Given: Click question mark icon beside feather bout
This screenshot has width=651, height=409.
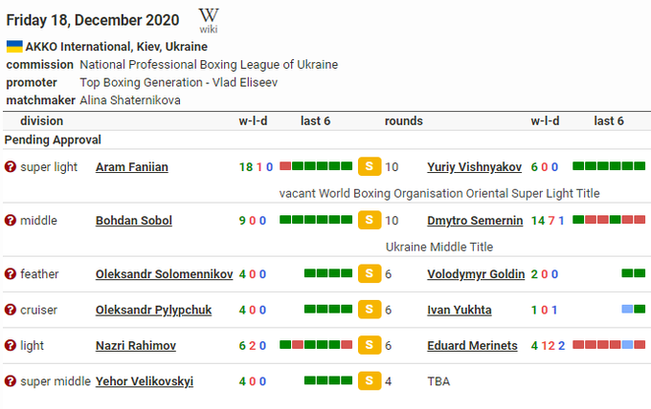Looking at the screenshot, I should coord(11,274).
